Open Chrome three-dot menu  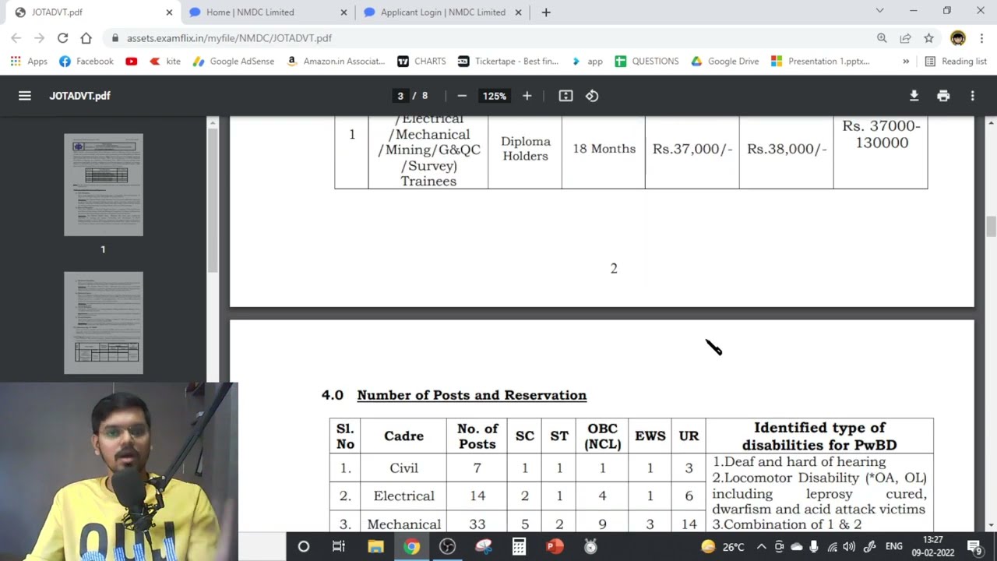click(x=981, y=38)
